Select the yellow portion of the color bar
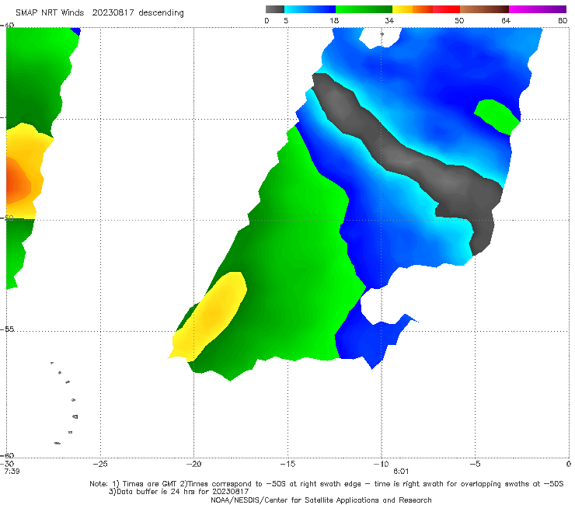Viewport: 575px width, 505px height. [x=402, y=9]
